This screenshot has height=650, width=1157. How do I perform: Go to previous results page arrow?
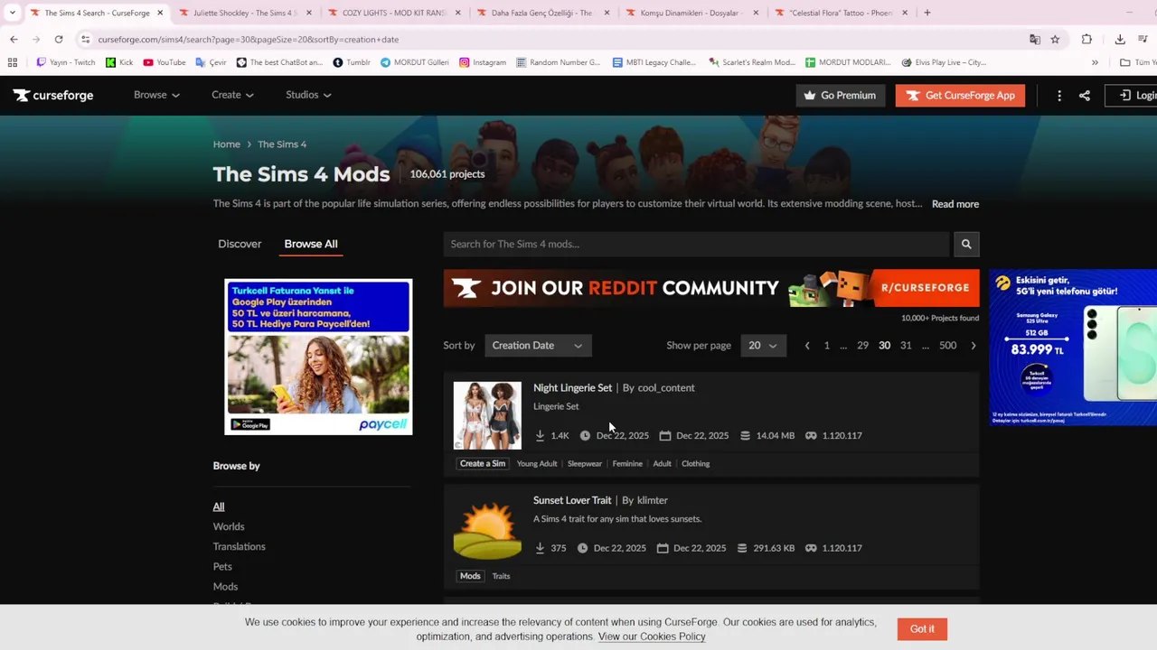pos(807,346)
